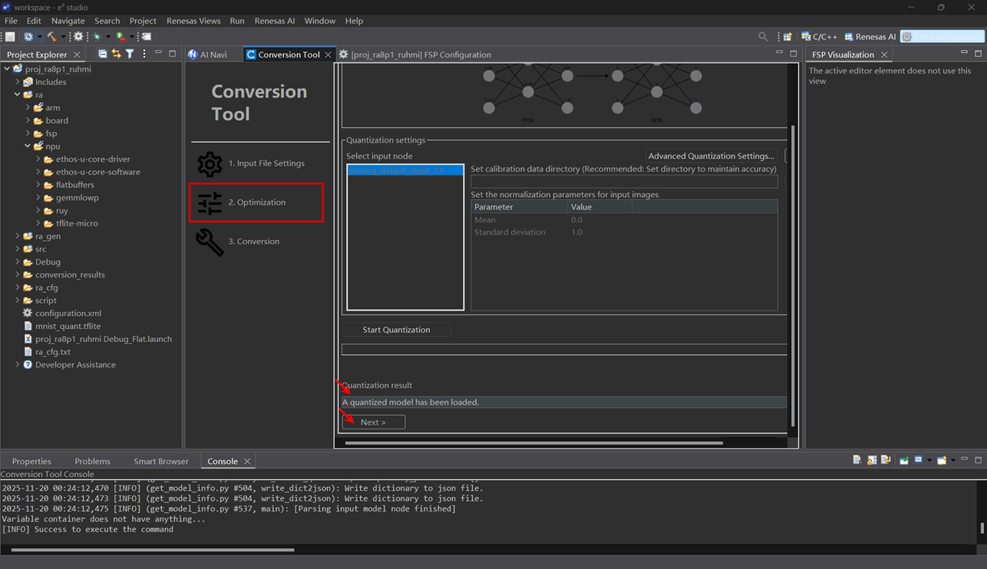Toggle Link with Editor in Project Explorer
This screenshot has width=987, height=569.
click(x=116, y=54)
